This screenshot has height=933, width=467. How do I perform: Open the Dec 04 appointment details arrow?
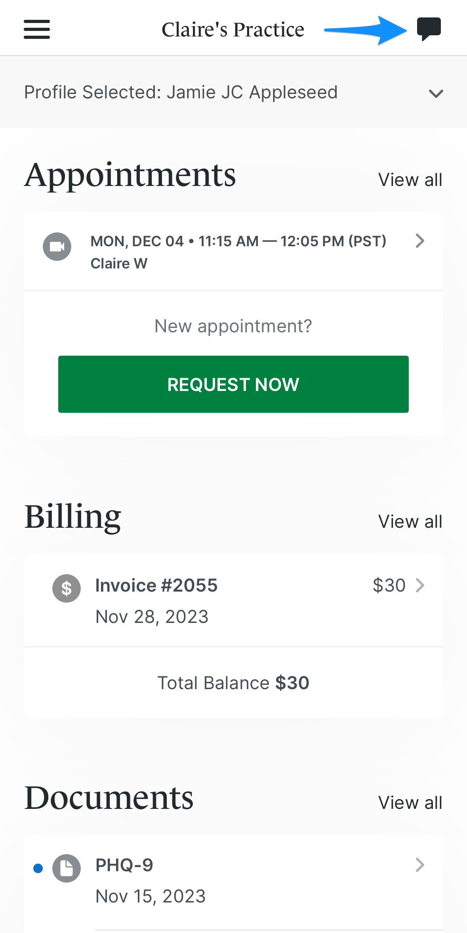coord(420,241)
